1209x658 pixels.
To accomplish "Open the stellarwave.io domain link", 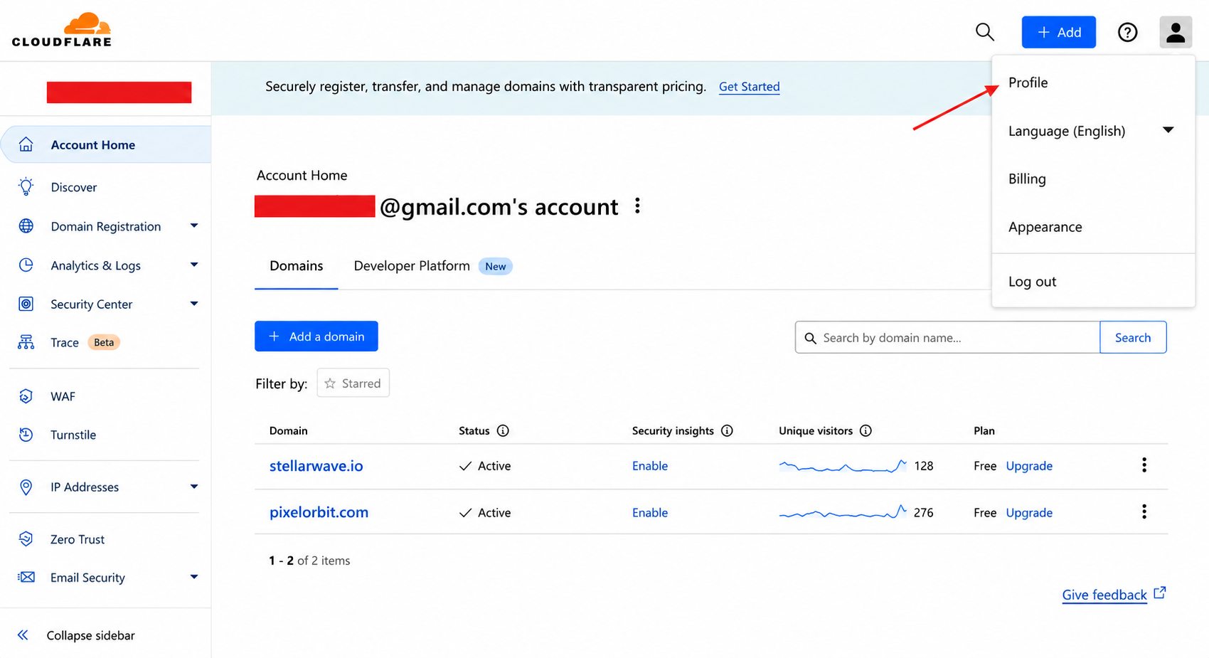I will 316,466.
